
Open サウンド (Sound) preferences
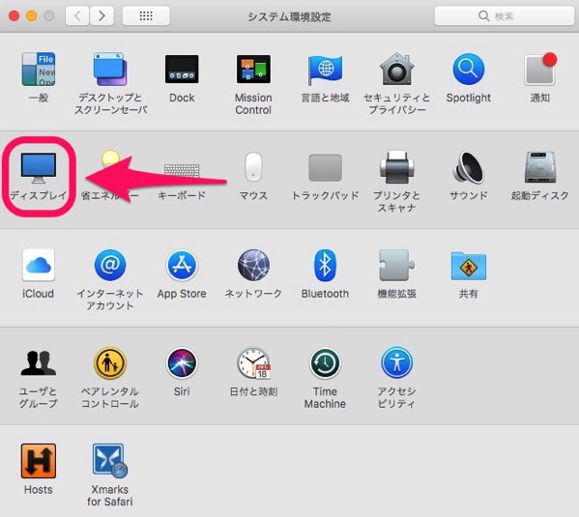468,167
